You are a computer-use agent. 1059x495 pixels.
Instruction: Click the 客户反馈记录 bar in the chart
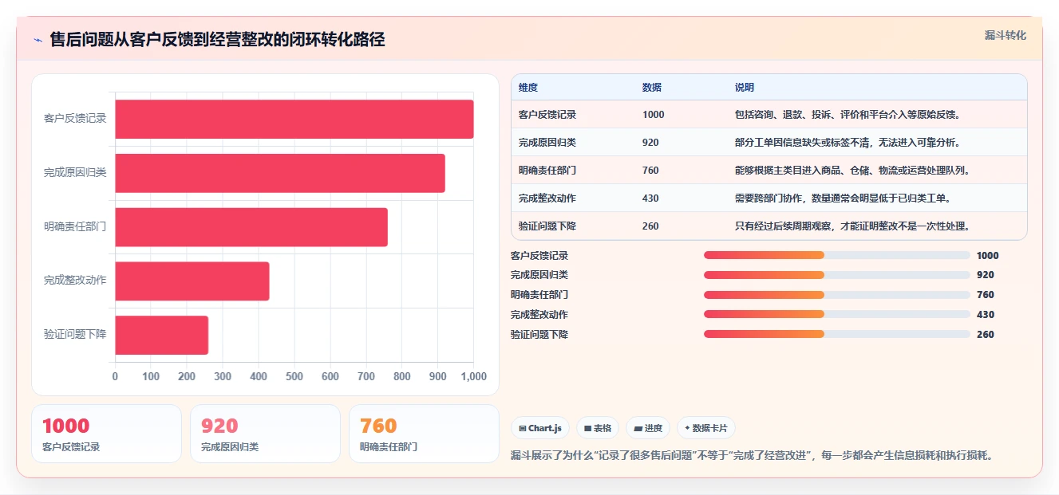click(x=294, y=119)
